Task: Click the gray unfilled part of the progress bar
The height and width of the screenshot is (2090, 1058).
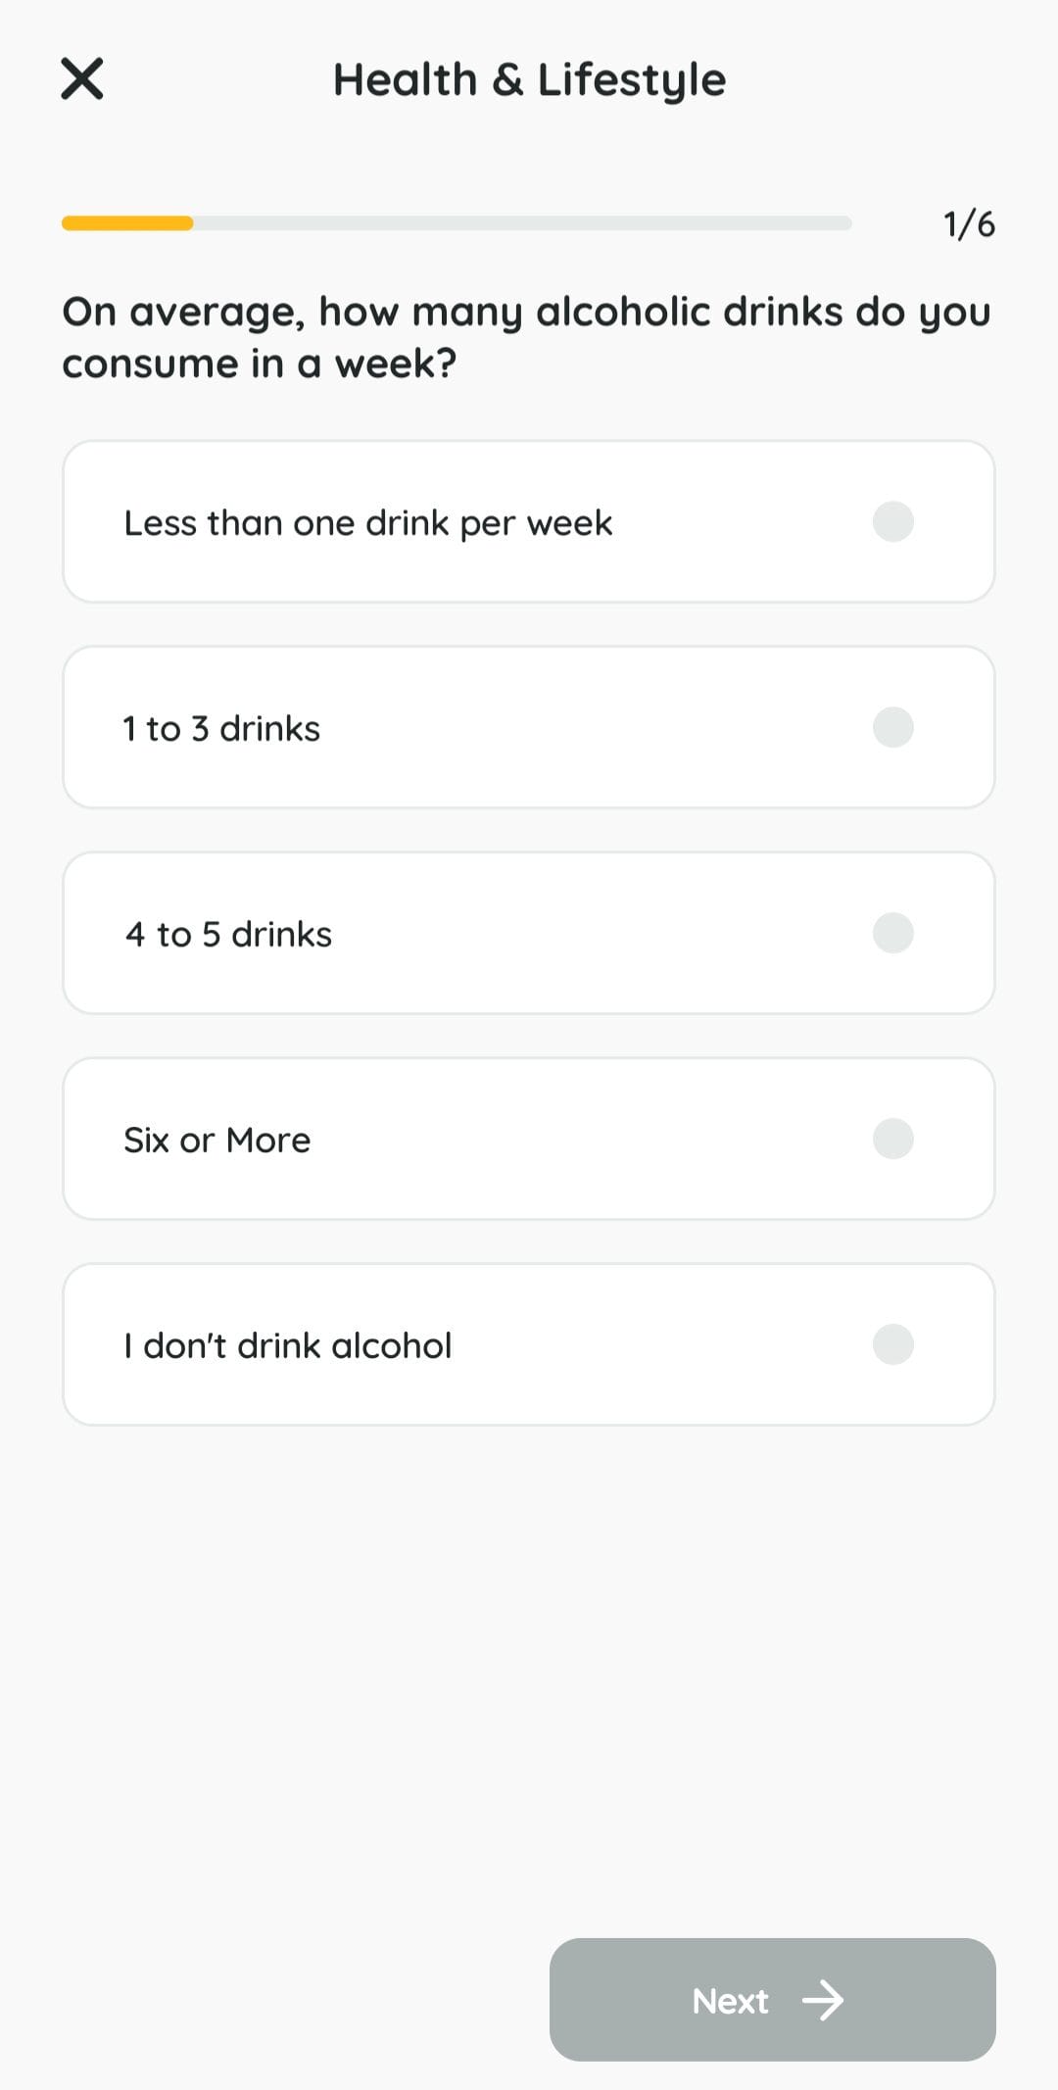Action: [521, 223]
